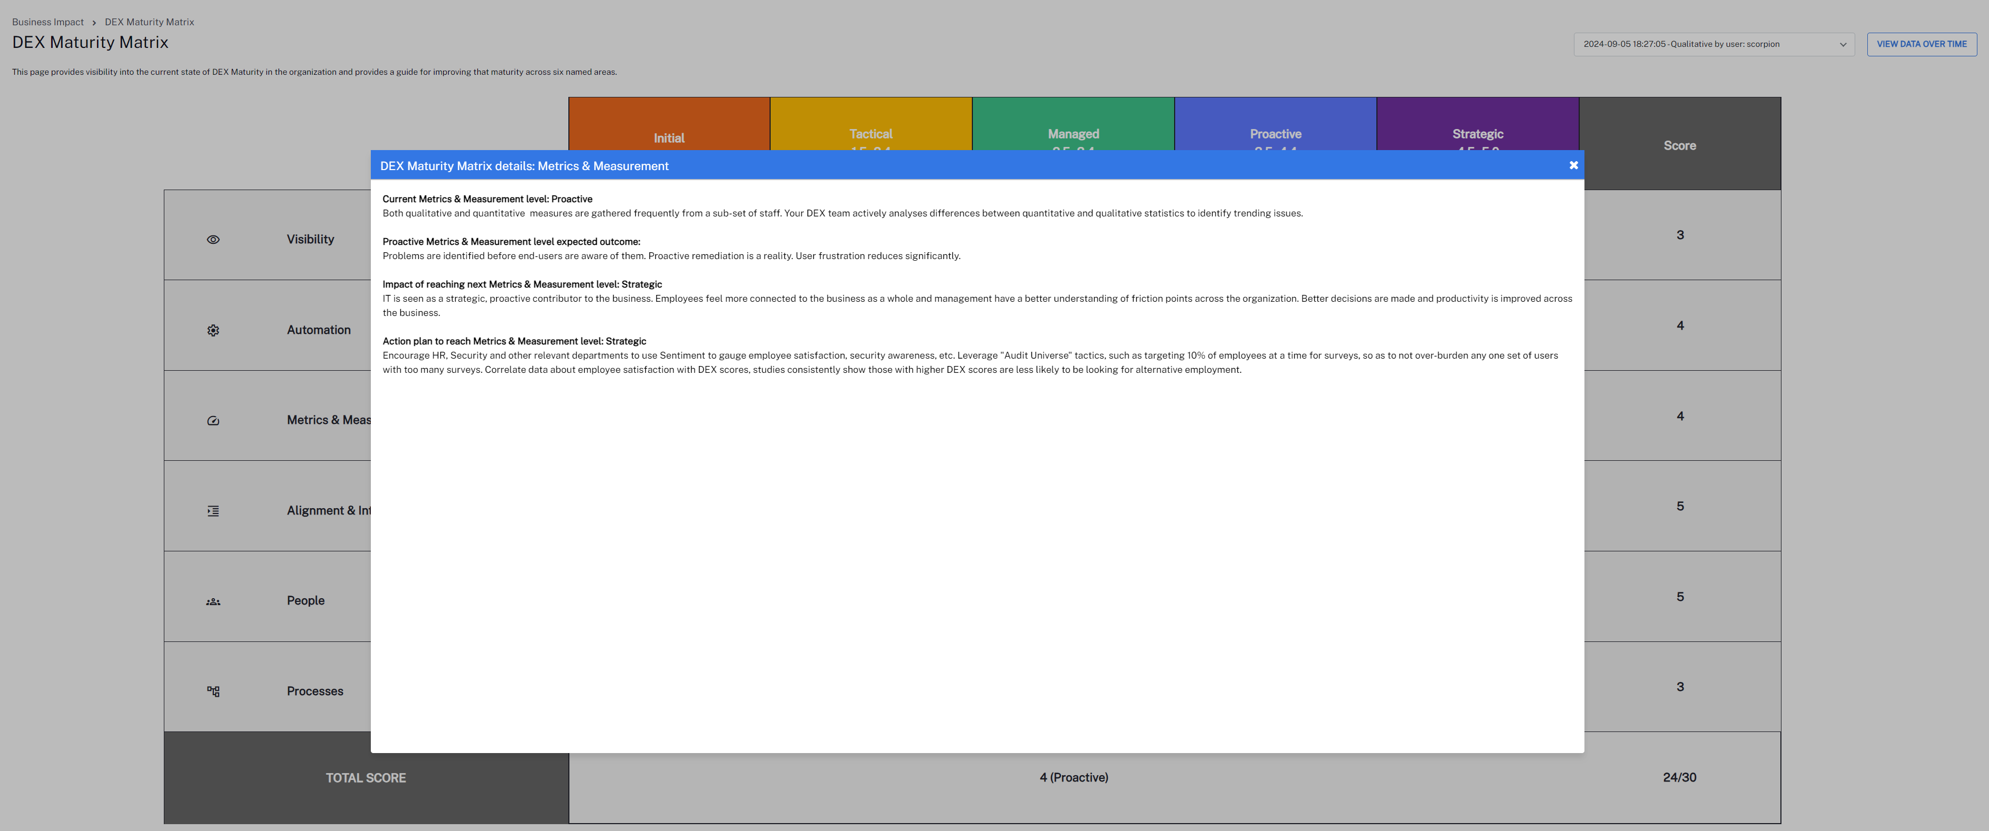Viewport: 1989px width, 831px height.
Task: Open the Processes row label
Action: click(315, 691)
